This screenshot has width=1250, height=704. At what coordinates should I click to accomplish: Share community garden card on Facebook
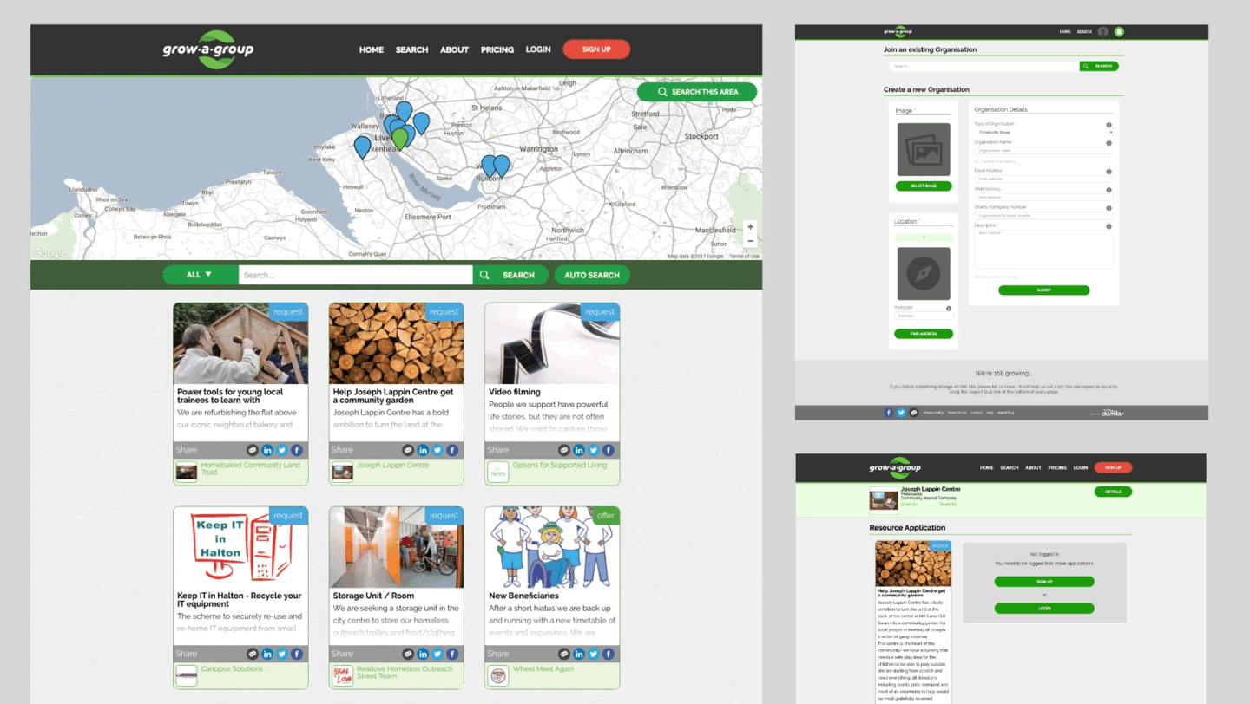point(452,450)
